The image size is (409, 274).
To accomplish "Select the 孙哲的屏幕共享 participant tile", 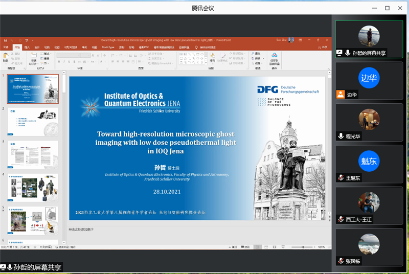I will point(369,39).
